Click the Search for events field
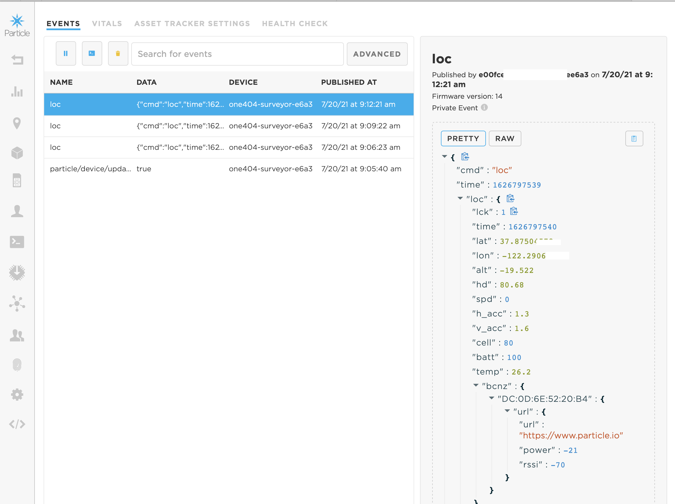Screen dimensions: 675x504 [x=237, y=54]
